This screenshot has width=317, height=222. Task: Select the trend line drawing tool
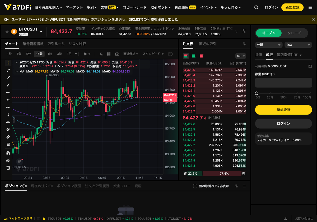pos(8,70)
